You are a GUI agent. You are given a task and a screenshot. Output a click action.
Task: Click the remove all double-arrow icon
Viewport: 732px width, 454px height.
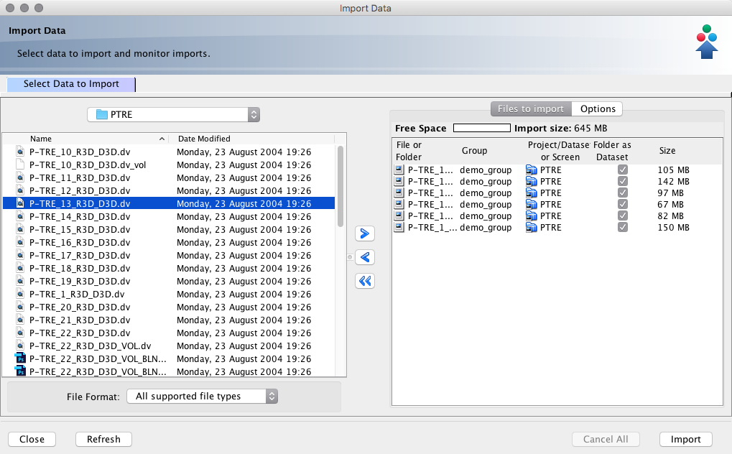pos(366,281)
